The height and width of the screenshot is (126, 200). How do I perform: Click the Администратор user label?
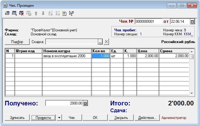pos(174,118)
